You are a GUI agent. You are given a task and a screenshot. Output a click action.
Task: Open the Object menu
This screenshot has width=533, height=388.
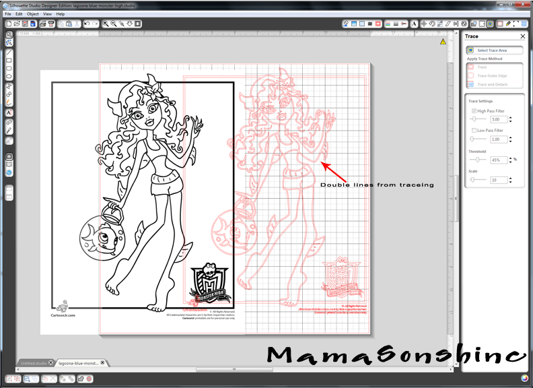(33, 13)
